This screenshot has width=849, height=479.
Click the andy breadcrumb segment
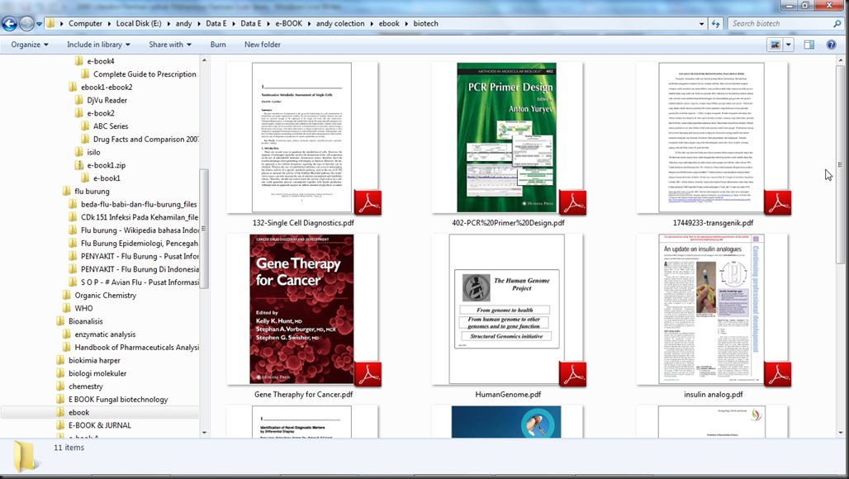point(183,24)
